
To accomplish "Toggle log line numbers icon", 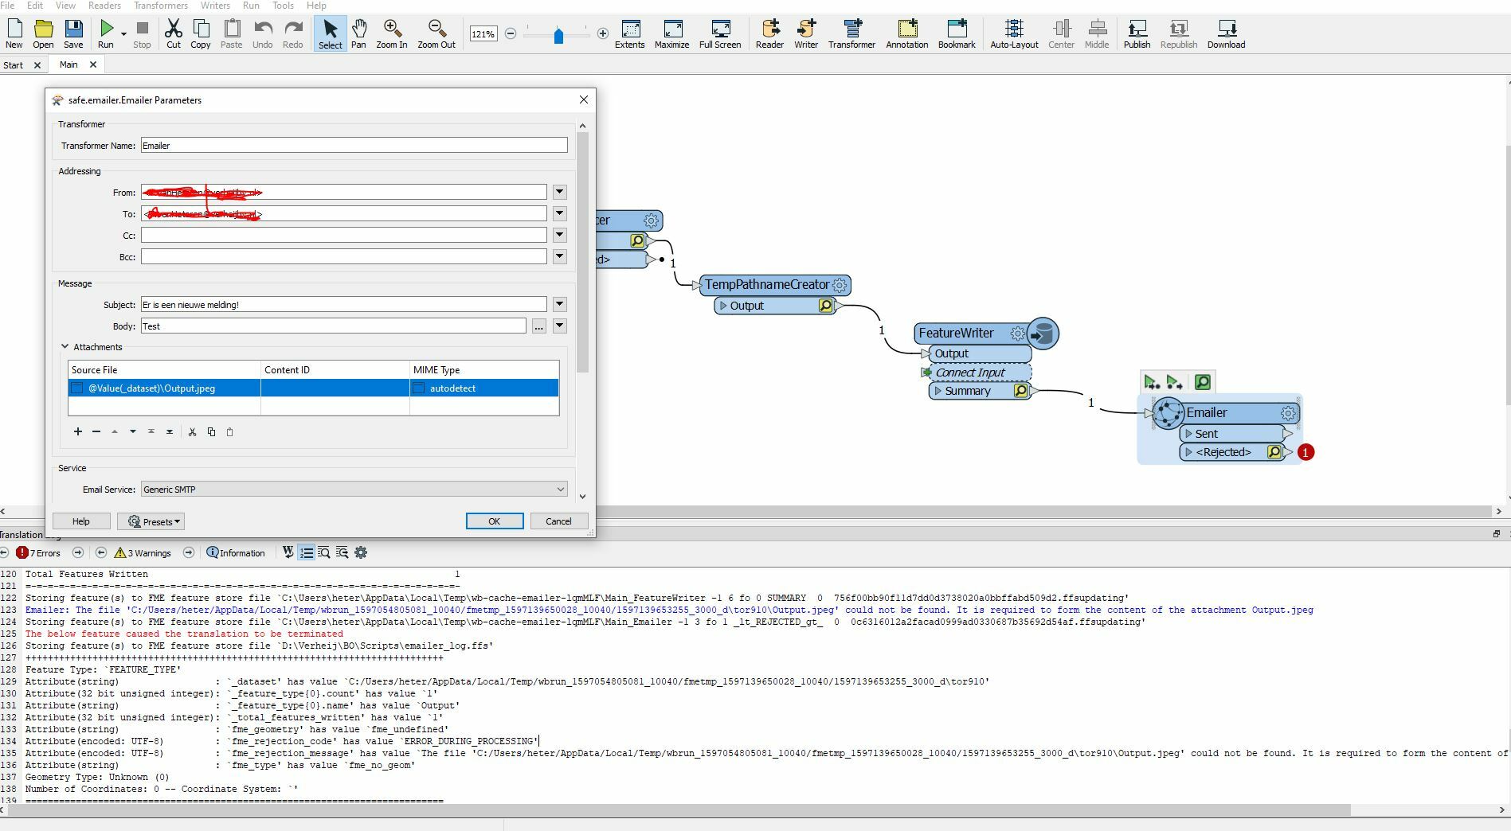I will pos(306,552).
